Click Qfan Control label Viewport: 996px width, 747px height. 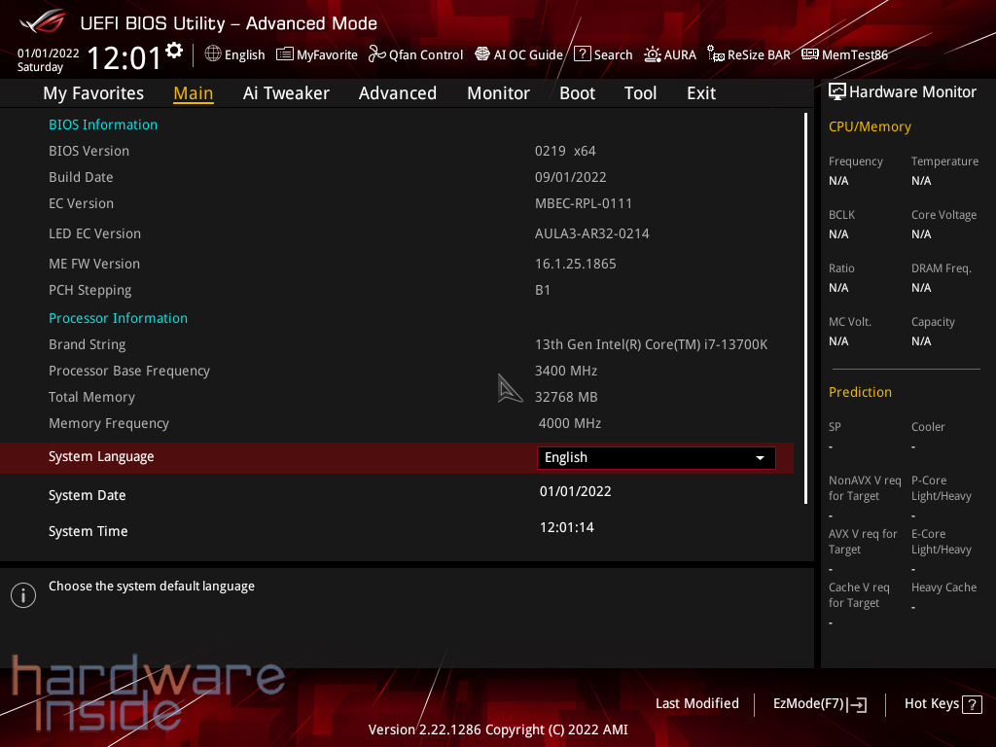coord(426,55)
